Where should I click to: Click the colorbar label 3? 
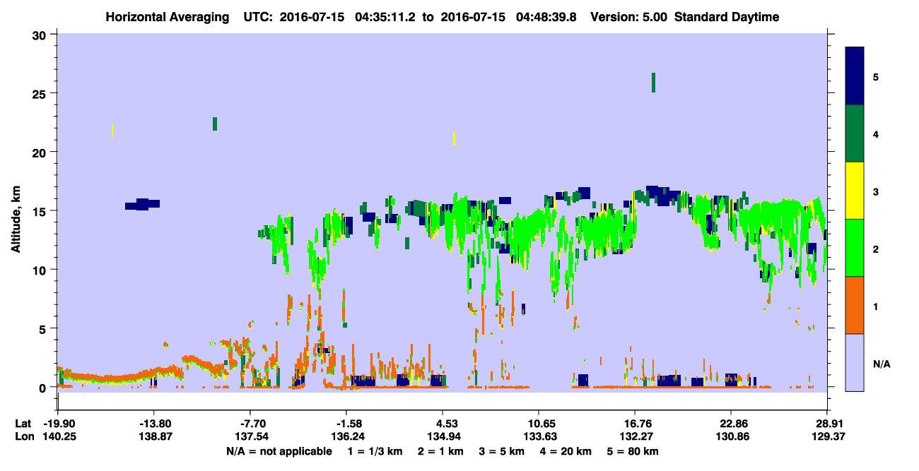(876, 191)
